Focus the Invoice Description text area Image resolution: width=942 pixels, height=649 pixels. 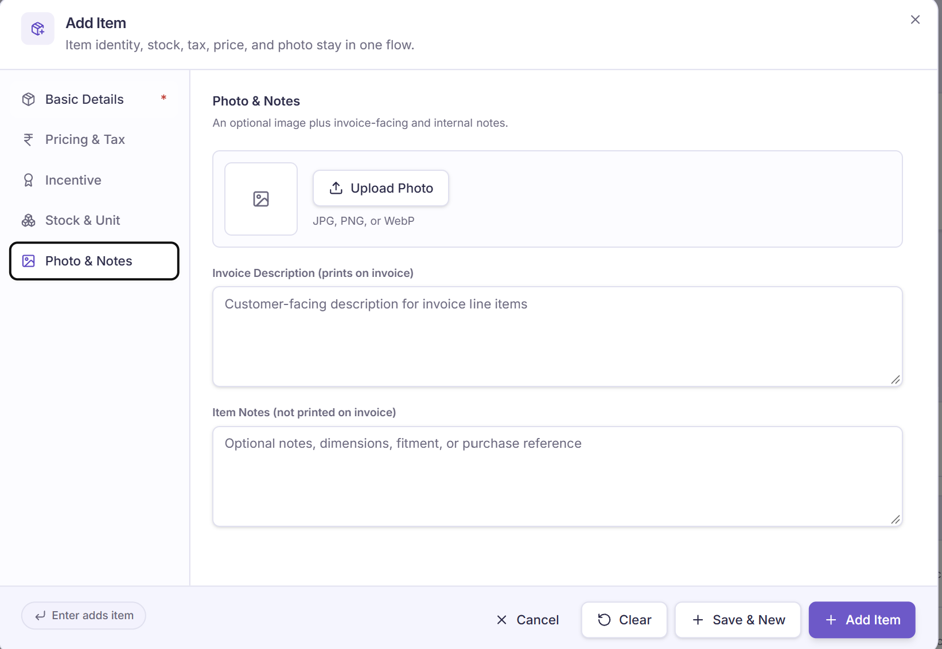(557, 337)
